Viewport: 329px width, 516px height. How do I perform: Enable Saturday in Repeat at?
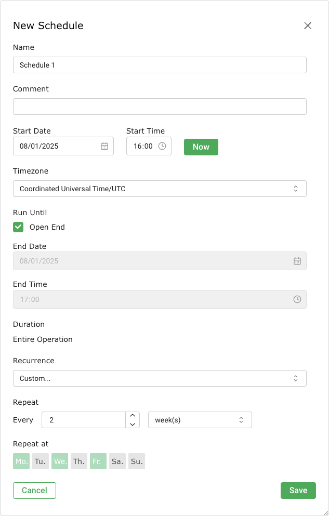click(117, 461)
